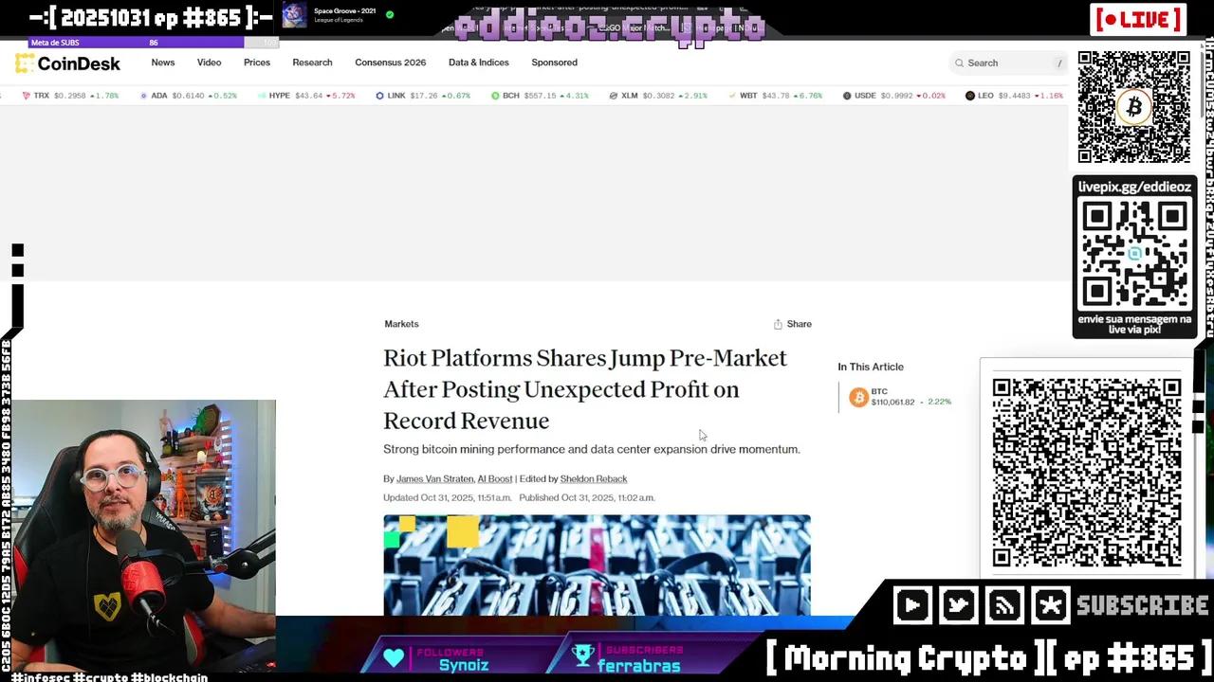Select TRX ticker price

(x=69, y=96)
